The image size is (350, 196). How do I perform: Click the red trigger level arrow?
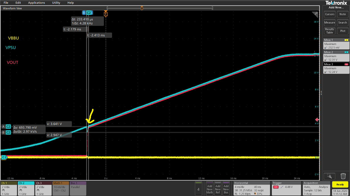(x=318, y=120)
